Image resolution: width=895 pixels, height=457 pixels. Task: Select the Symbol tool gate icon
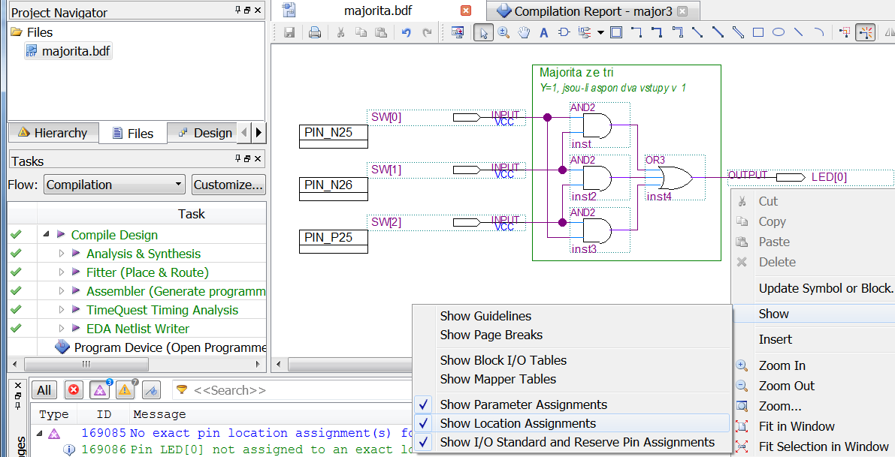click(x=564, y=32)
